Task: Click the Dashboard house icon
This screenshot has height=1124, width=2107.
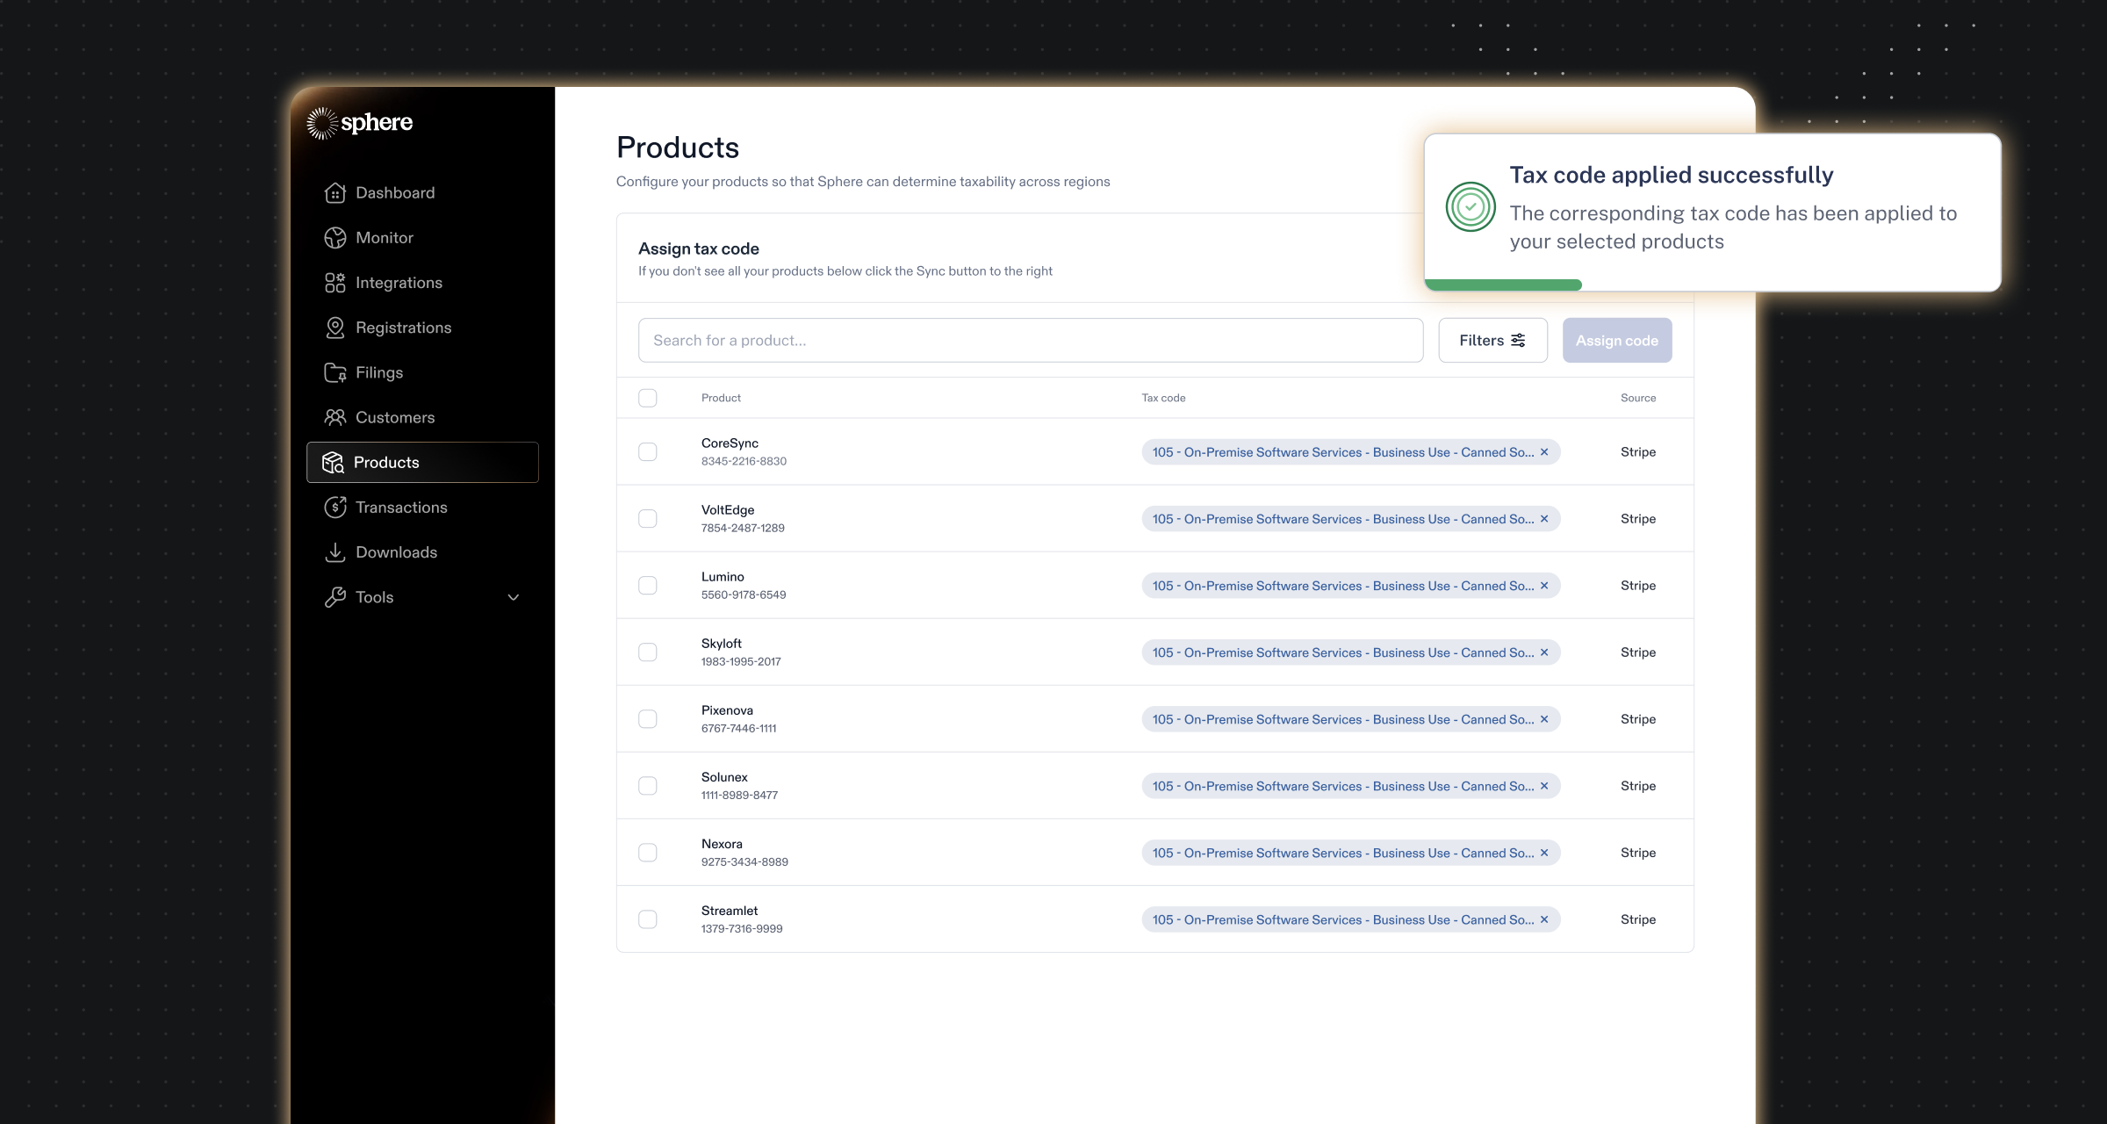Action: click(x=334, y=193)
